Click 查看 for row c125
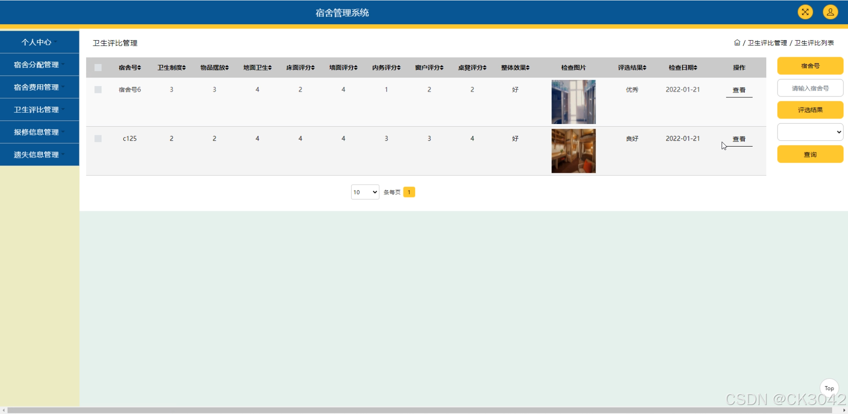This screenshot has height=414, width=848. pyautogui.click(x=739, y=139)
